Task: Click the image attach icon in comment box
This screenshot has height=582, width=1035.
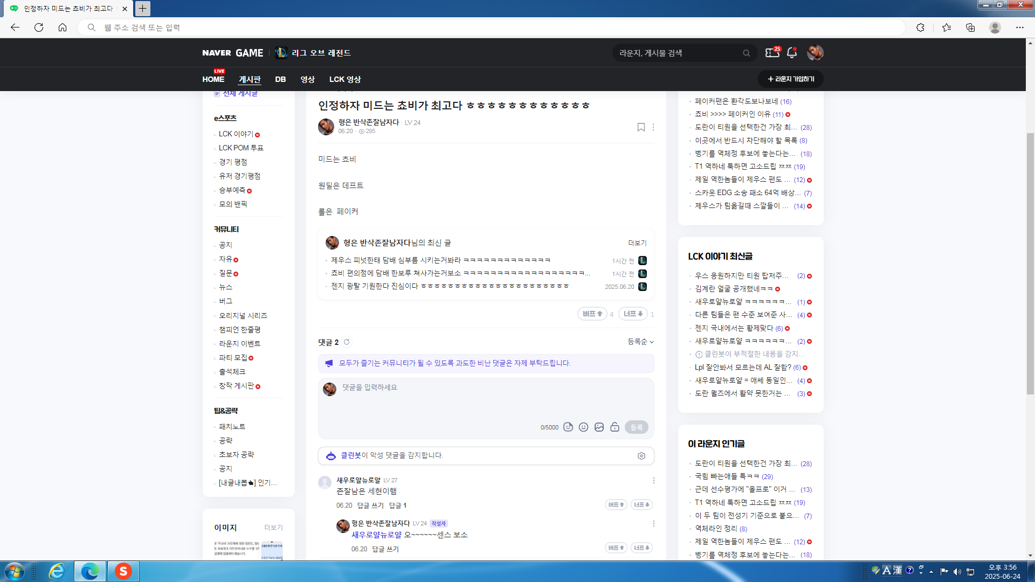Action: pos(599,427)
